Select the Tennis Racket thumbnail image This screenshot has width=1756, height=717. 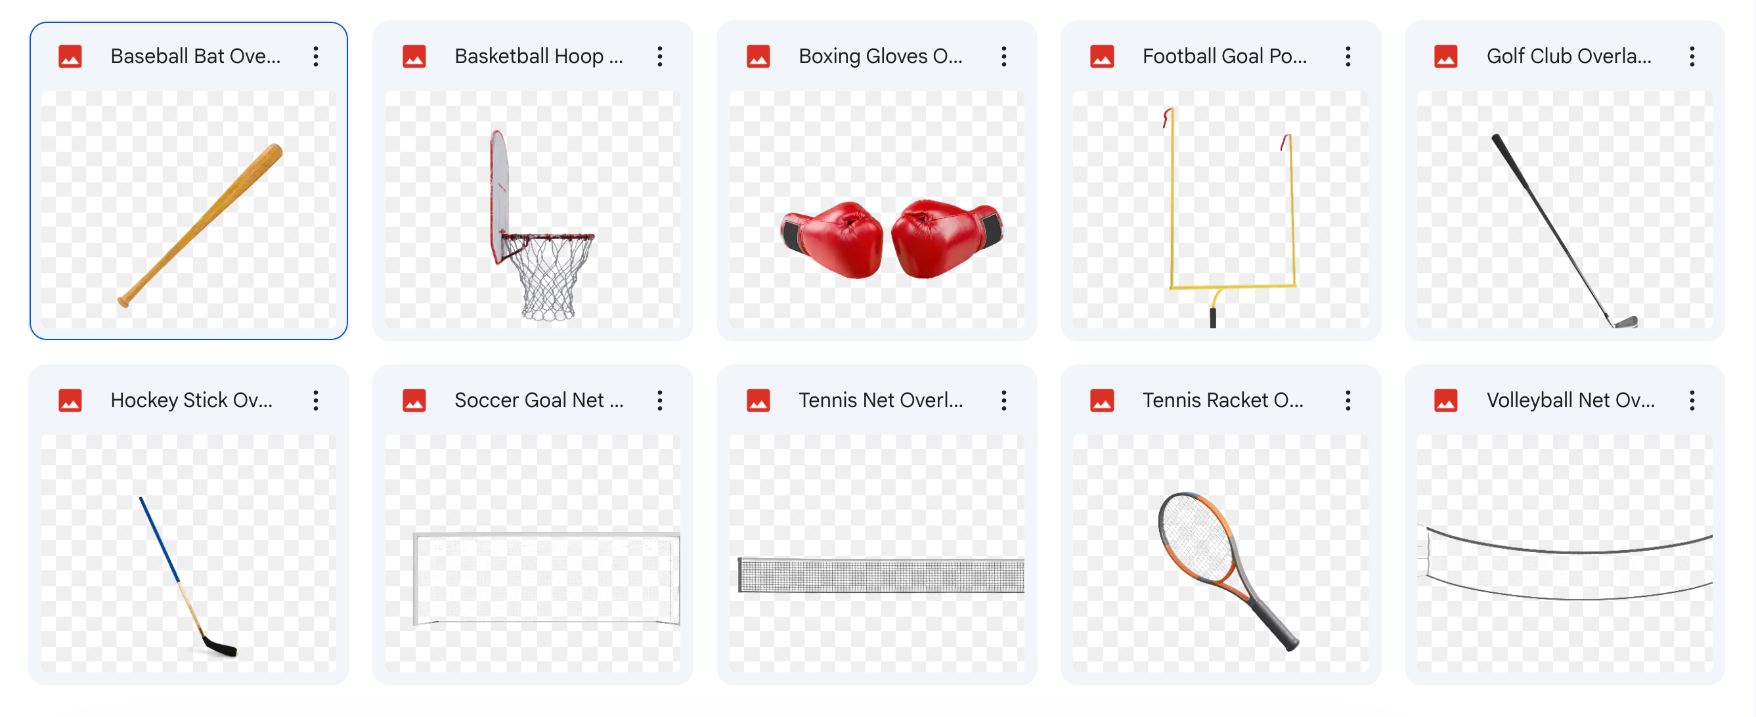1221,554
